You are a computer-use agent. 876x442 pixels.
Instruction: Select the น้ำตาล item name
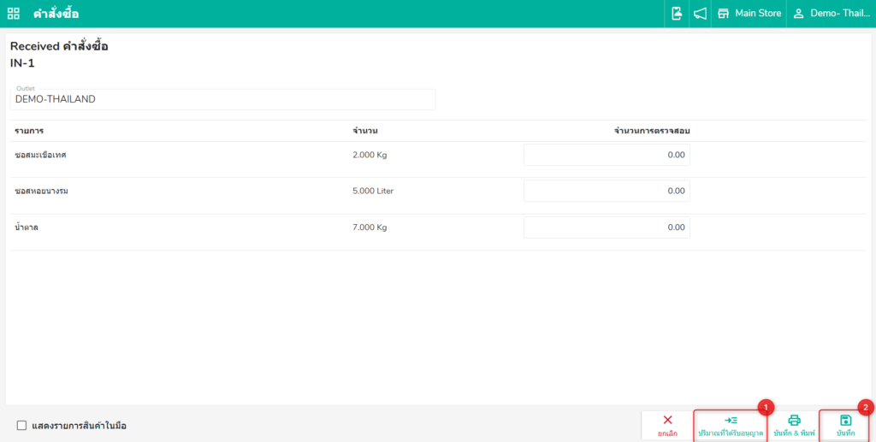tap(27, 227)
